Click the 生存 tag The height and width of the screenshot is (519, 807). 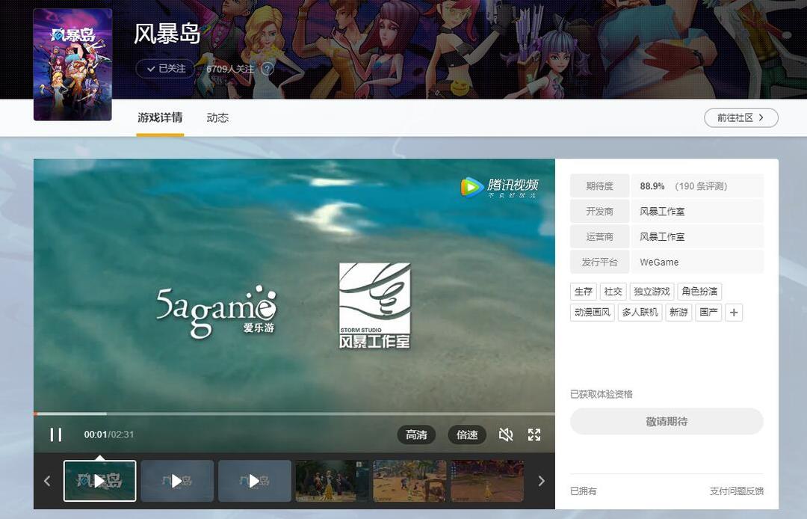(x=583, y=292)
